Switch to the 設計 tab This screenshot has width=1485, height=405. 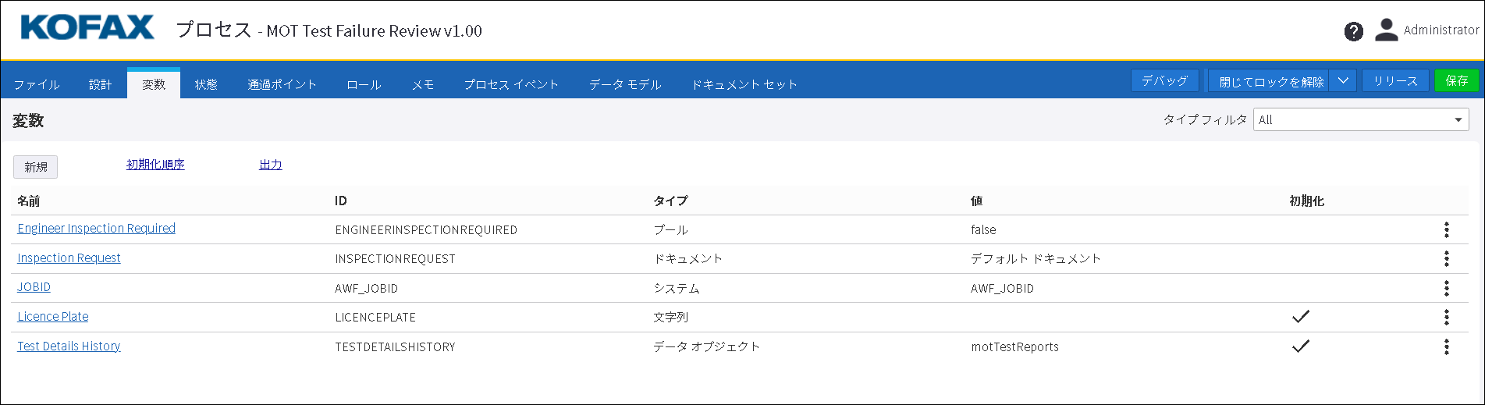pyautogui.click(x=101, y=84)
